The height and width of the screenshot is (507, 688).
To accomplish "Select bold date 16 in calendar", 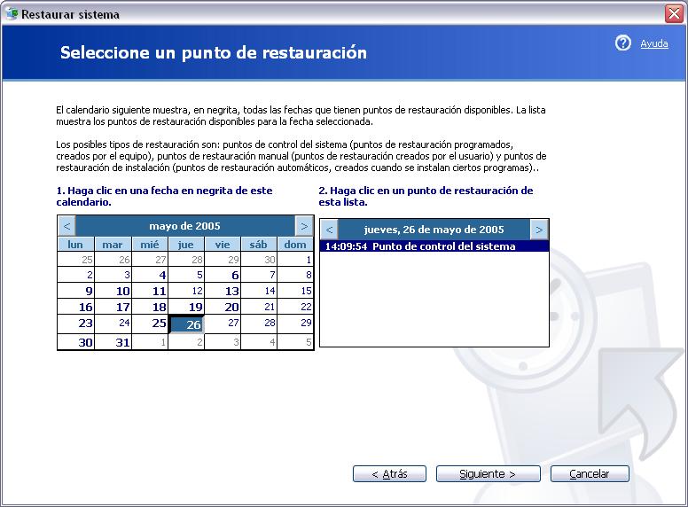I will click(x=76, y=307).
